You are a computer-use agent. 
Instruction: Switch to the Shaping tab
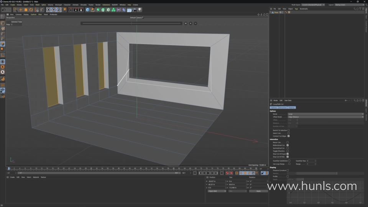(x=292, y=108)
